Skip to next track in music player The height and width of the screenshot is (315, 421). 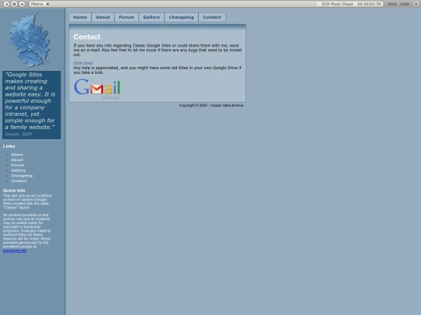[22, 4]
